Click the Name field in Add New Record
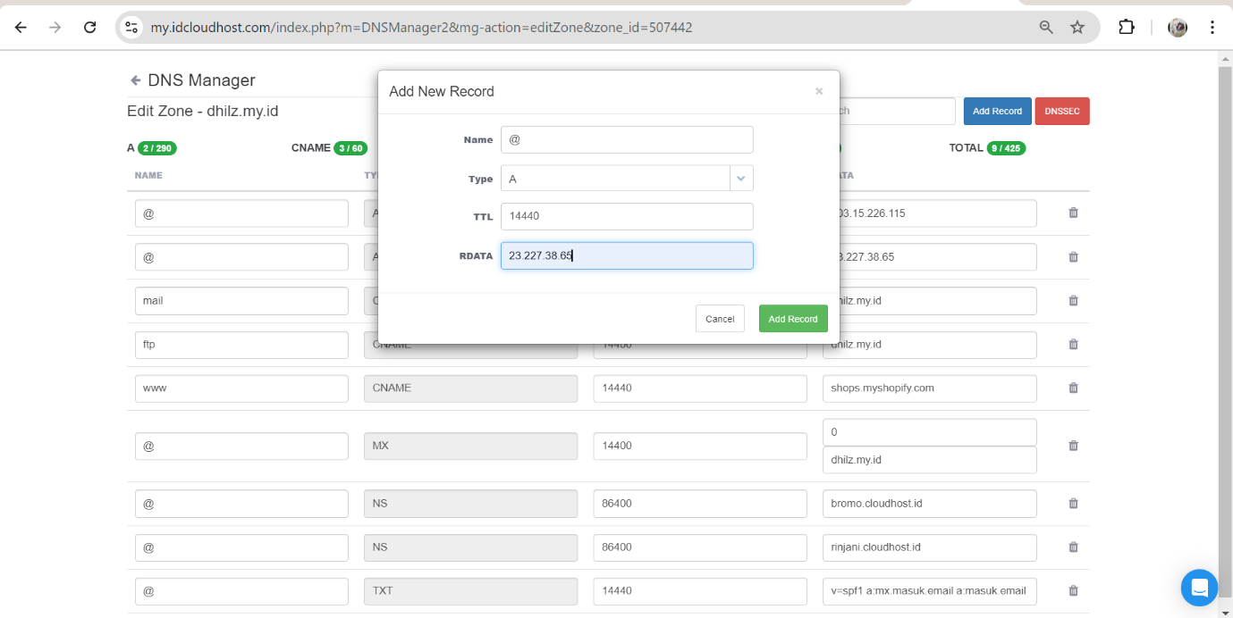Image resolution: width=1233 pixels, height=618 pixels. (x=627, y=140)
